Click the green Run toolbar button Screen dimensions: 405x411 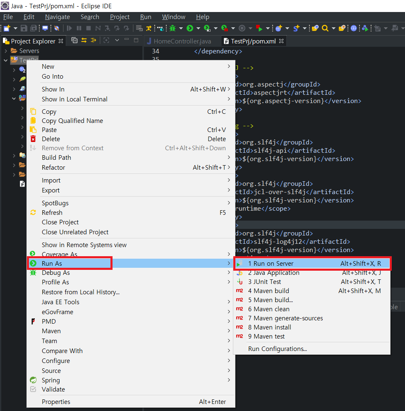coord(190,28)
